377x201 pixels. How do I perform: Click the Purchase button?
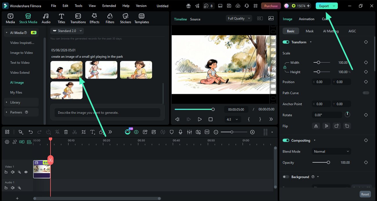271,6
